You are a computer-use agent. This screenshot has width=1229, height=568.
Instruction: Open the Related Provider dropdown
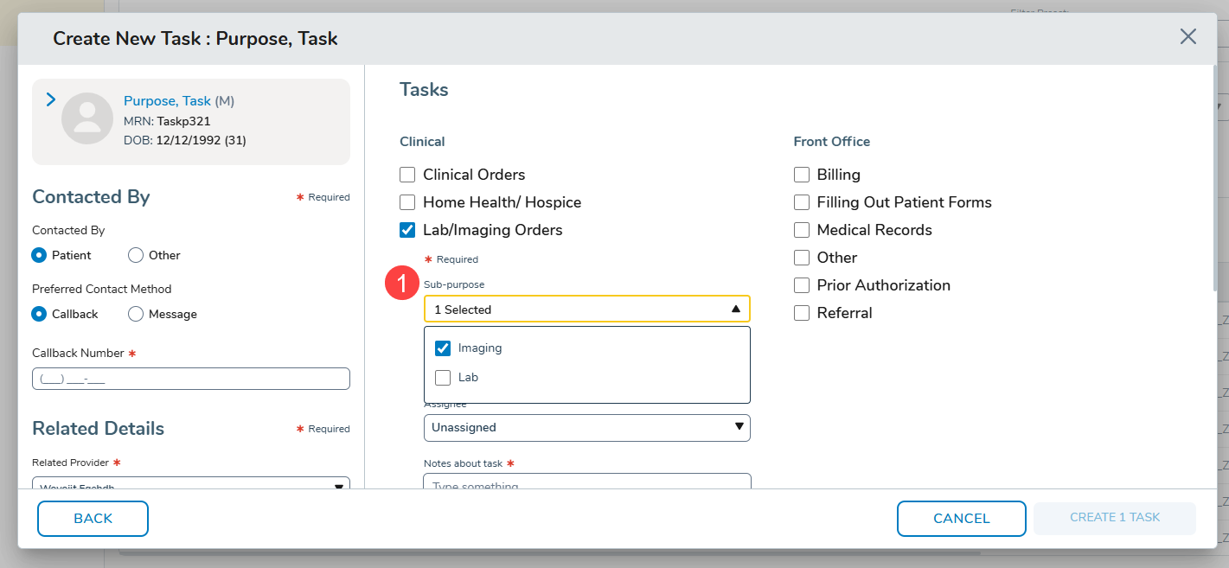[190, 484]
